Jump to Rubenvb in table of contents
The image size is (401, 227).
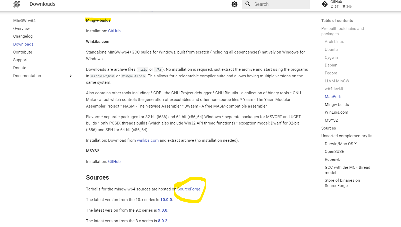click(332, 159)
